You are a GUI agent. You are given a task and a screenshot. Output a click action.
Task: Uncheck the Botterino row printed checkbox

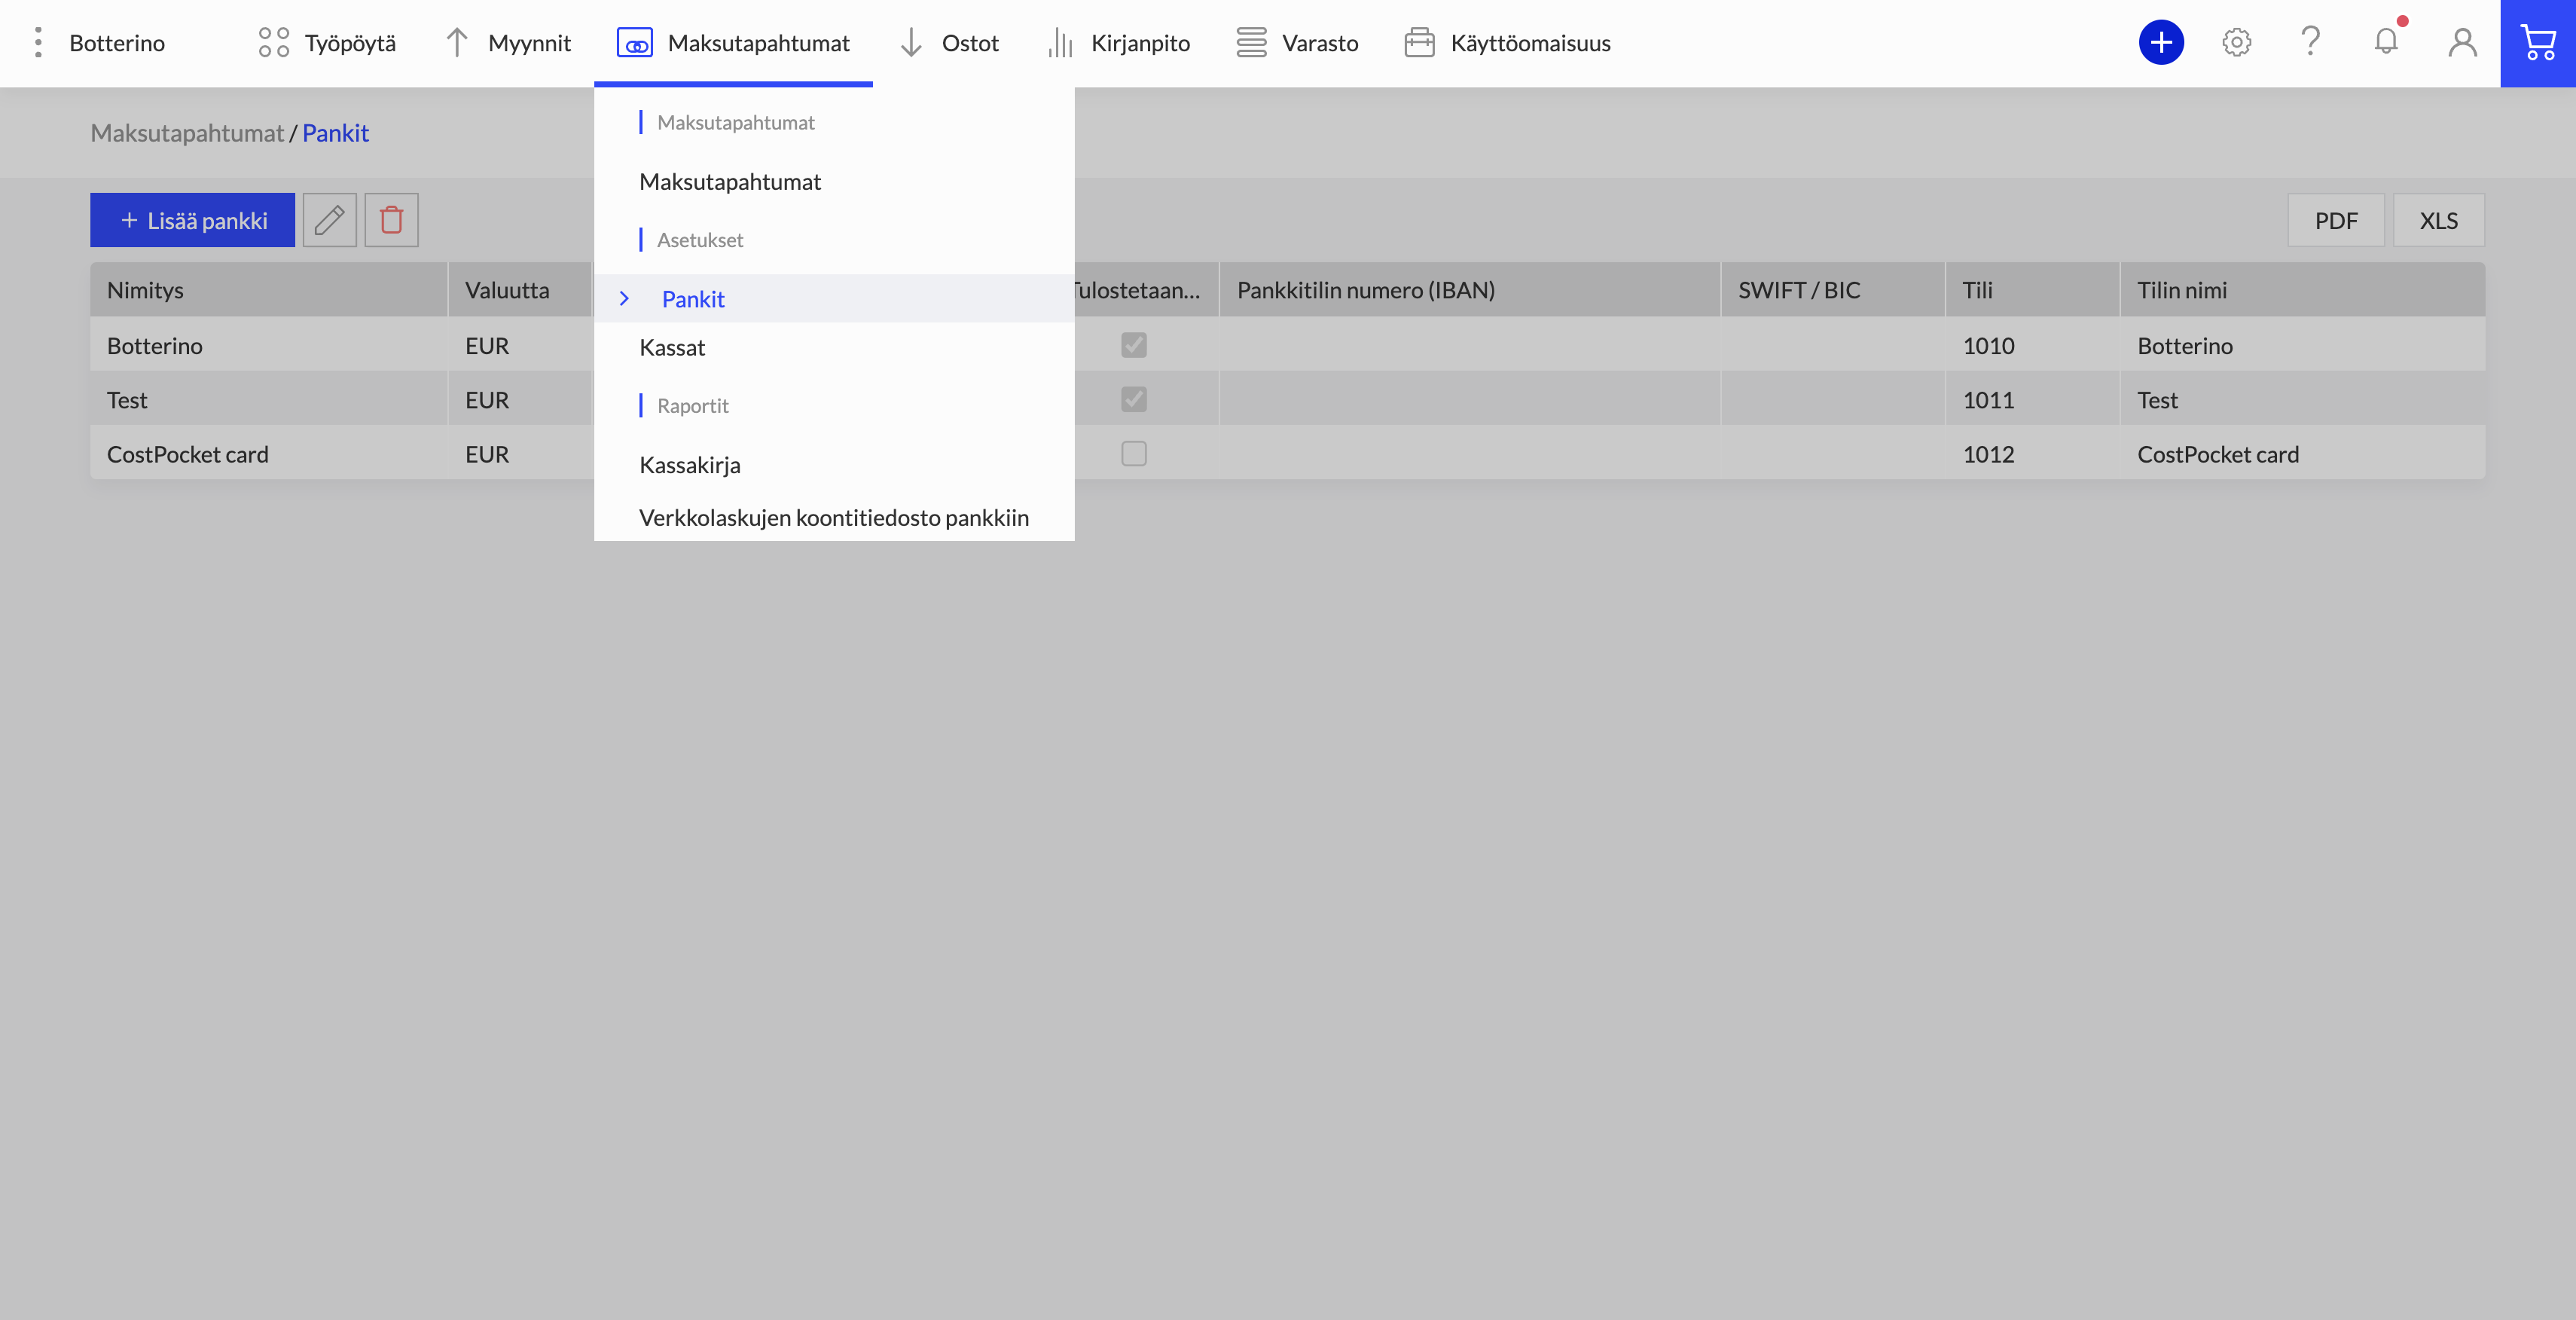1133,345
